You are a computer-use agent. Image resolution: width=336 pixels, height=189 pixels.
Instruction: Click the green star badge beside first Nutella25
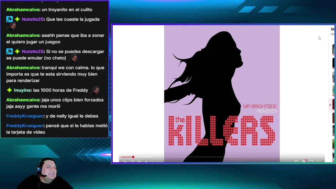point(17,19)
